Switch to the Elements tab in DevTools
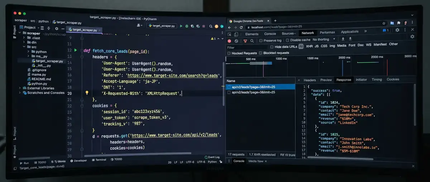 coord(252,34)
